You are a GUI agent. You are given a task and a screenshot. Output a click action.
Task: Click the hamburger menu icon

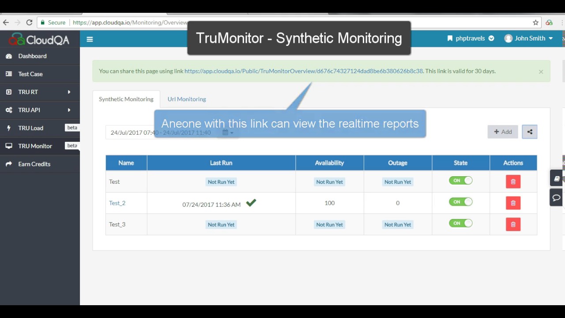click(90, 39)
